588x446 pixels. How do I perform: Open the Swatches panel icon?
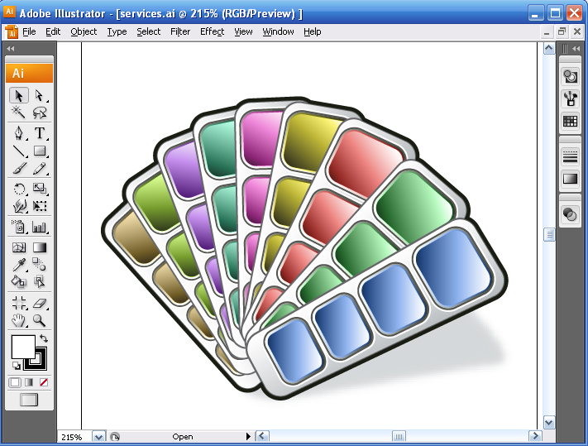point(570,121)
